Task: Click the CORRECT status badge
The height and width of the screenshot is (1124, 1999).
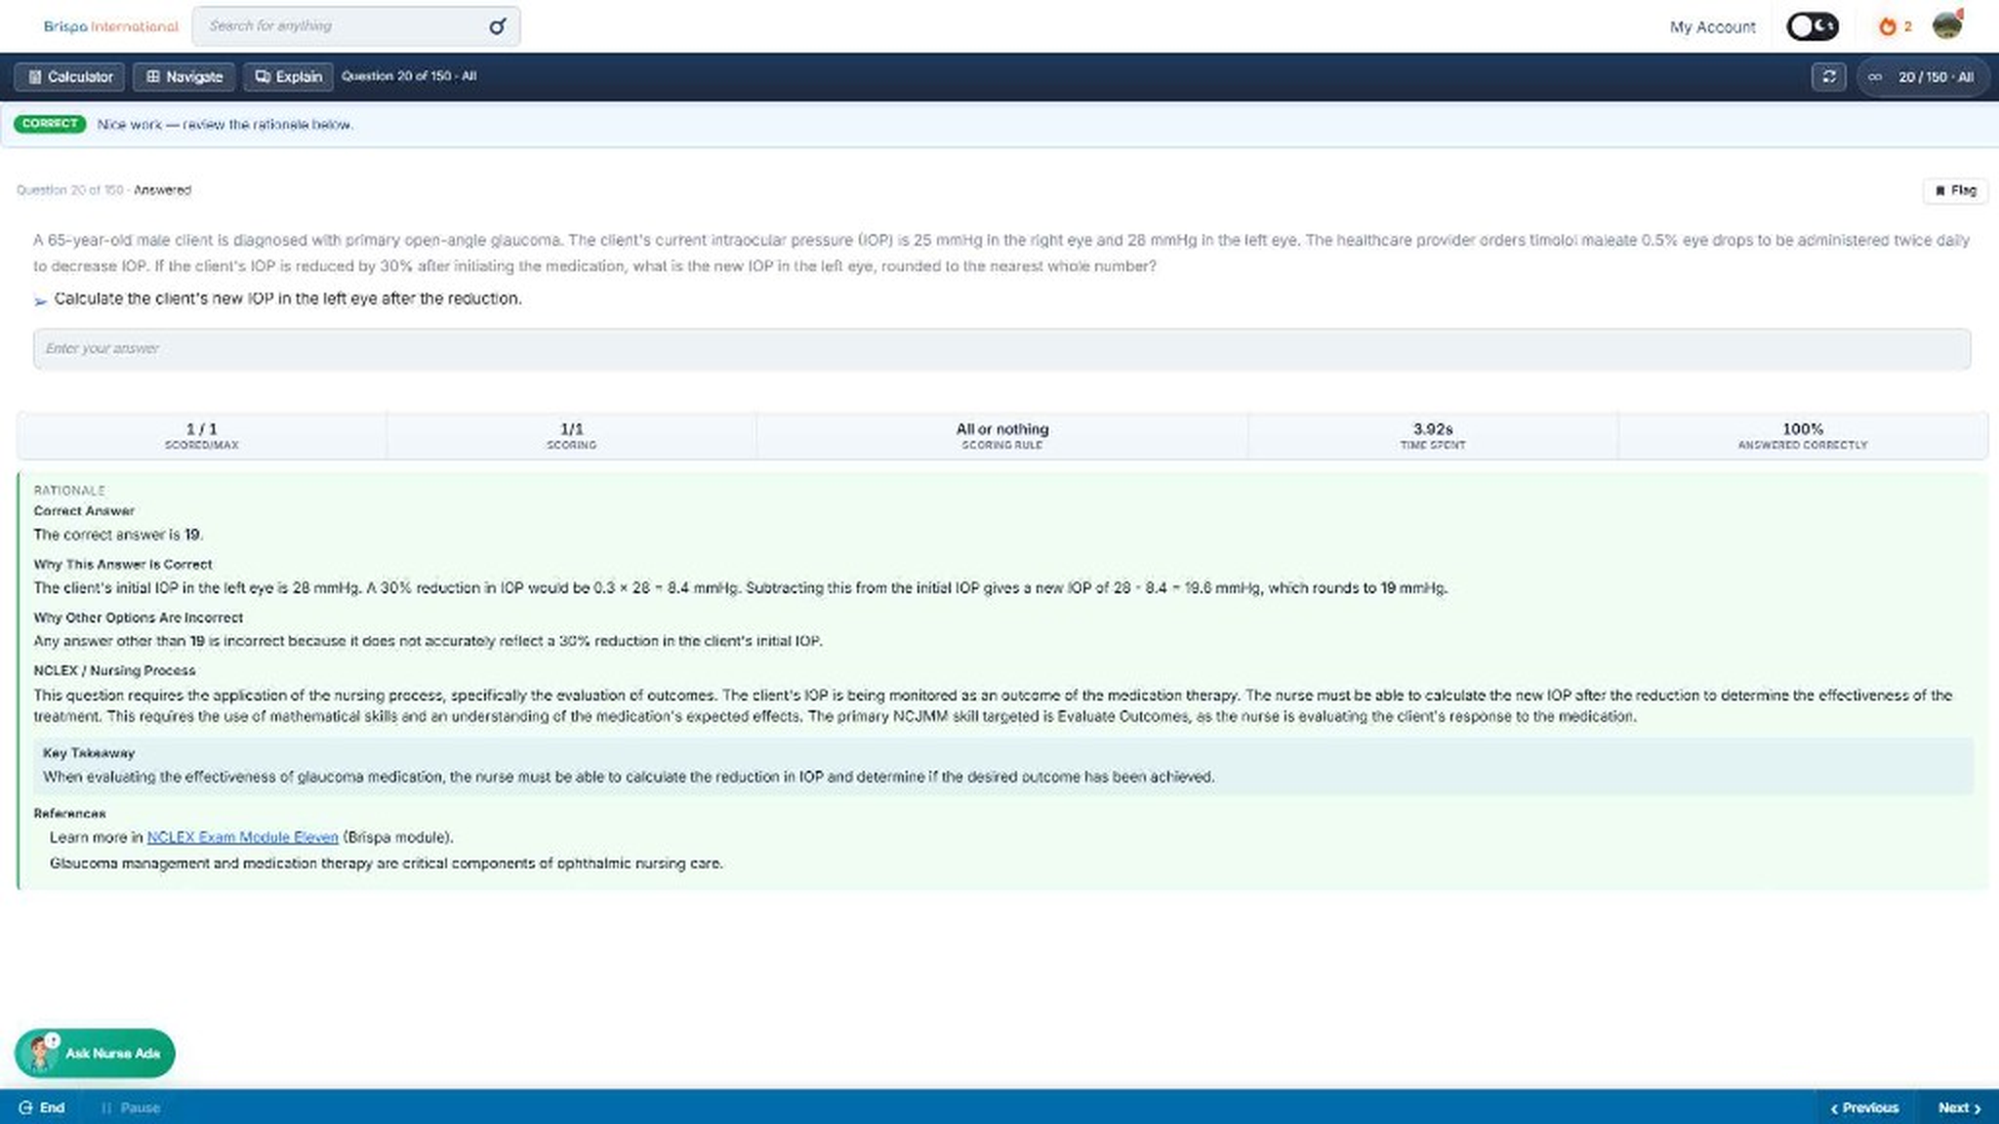Action: 50,124
